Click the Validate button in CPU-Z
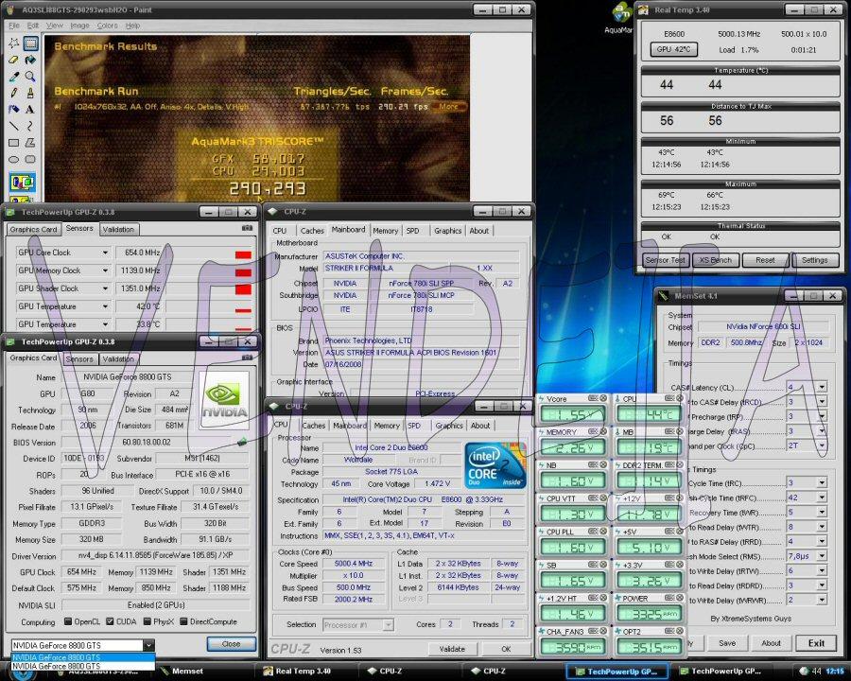 452,649
